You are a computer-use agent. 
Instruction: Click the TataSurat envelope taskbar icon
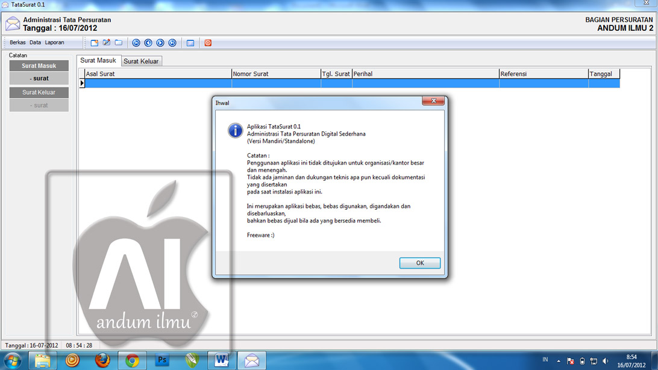click(x=252, y=360)
